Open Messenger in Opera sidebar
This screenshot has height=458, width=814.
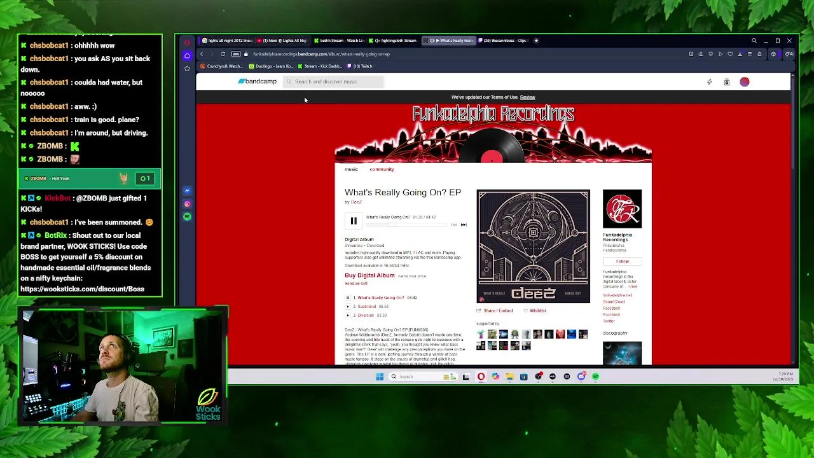click(187, 191)
